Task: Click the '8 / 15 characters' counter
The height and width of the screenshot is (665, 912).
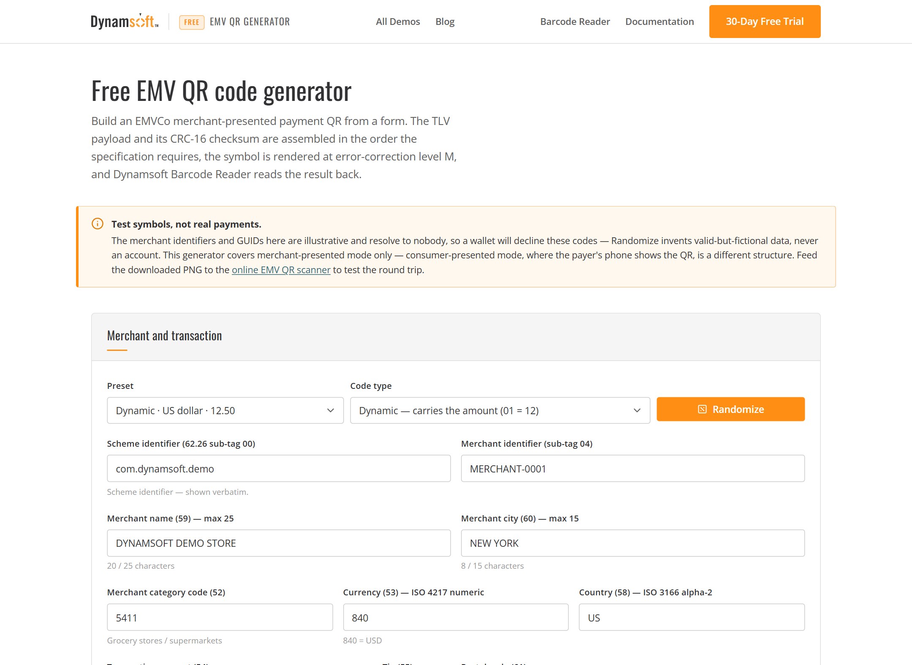Action: coord(492,566)
